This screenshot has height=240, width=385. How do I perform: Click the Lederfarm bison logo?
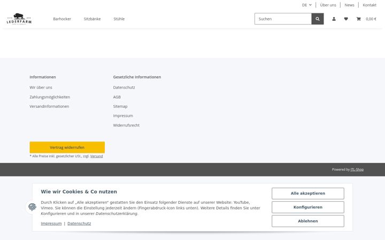point(19,19)
